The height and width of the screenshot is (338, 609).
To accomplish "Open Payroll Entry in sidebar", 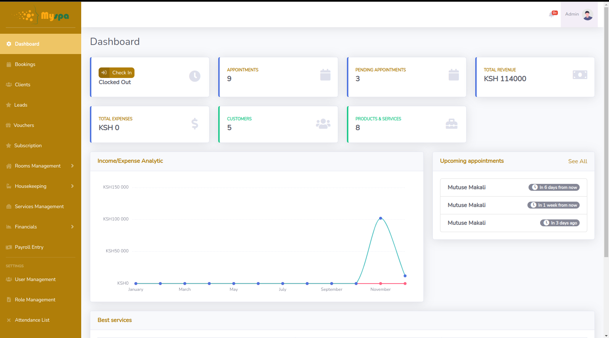I will tap(29, 247).
